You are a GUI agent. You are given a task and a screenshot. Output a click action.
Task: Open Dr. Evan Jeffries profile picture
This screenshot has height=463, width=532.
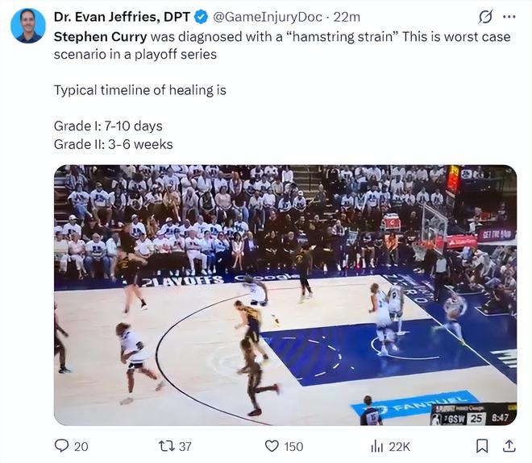[27, 26]
